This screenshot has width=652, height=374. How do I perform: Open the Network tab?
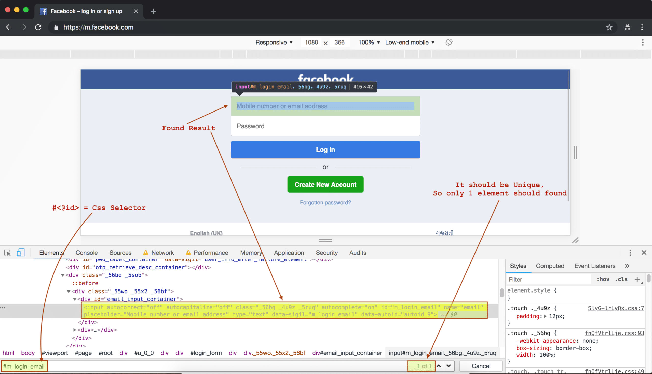(159, 253)
